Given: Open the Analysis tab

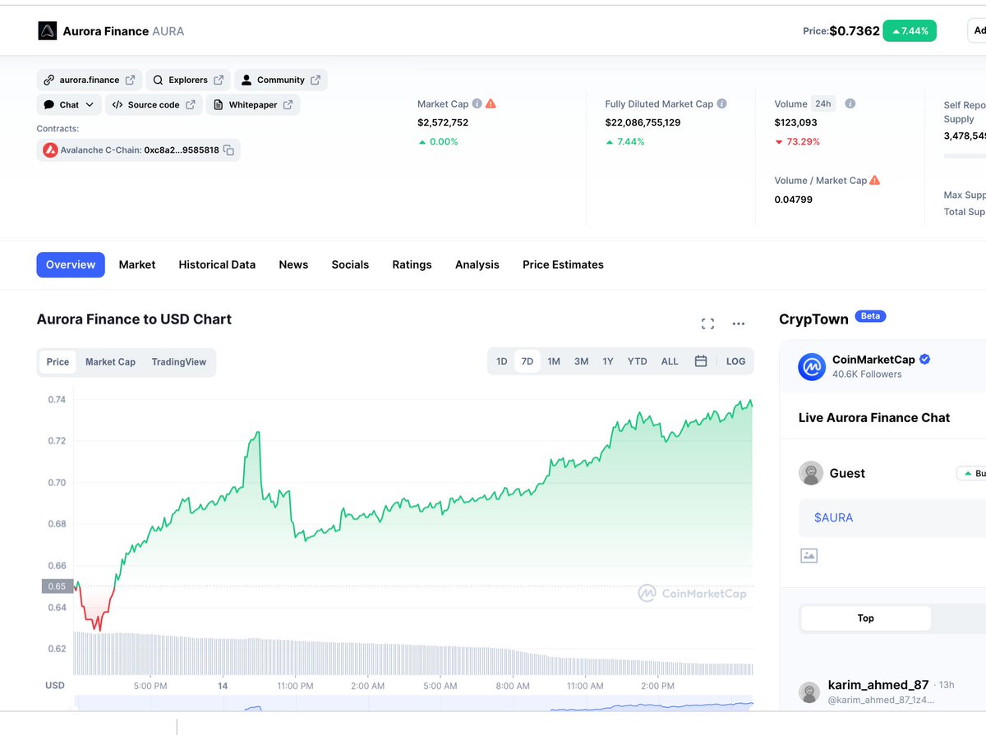Looking at the screenshot, I should point(477,264).
